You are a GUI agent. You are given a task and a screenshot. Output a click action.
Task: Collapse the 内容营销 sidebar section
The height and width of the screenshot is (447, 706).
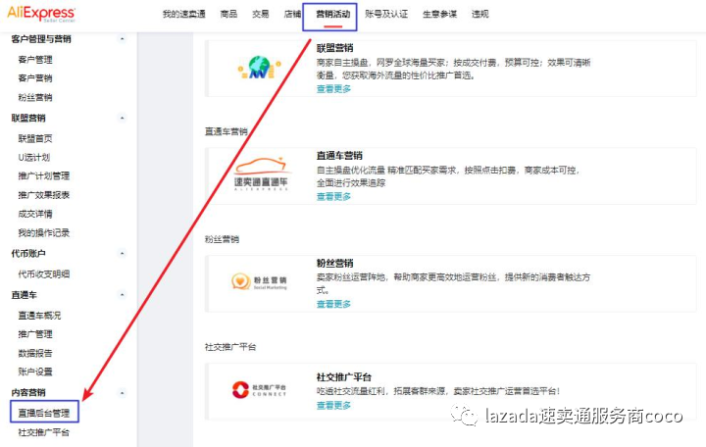(122, 392)
